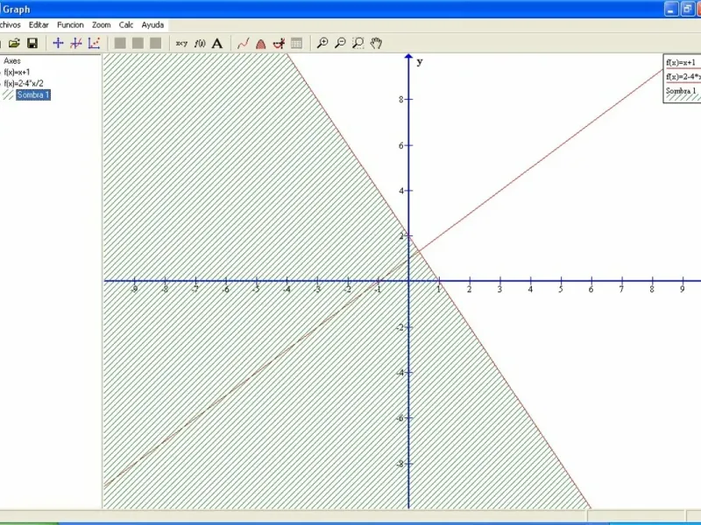Click the Insert tangent icon
The image size is (701, 525).
click(279, 43)
